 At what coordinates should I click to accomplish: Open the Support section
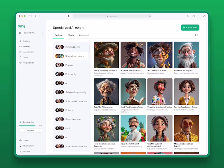pos(25,140)
